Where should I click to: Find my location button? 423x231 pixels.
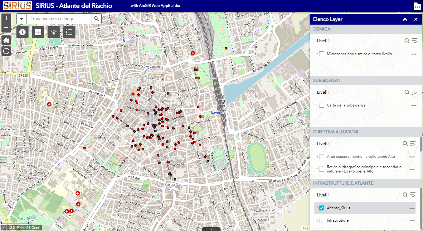[6, 51]
